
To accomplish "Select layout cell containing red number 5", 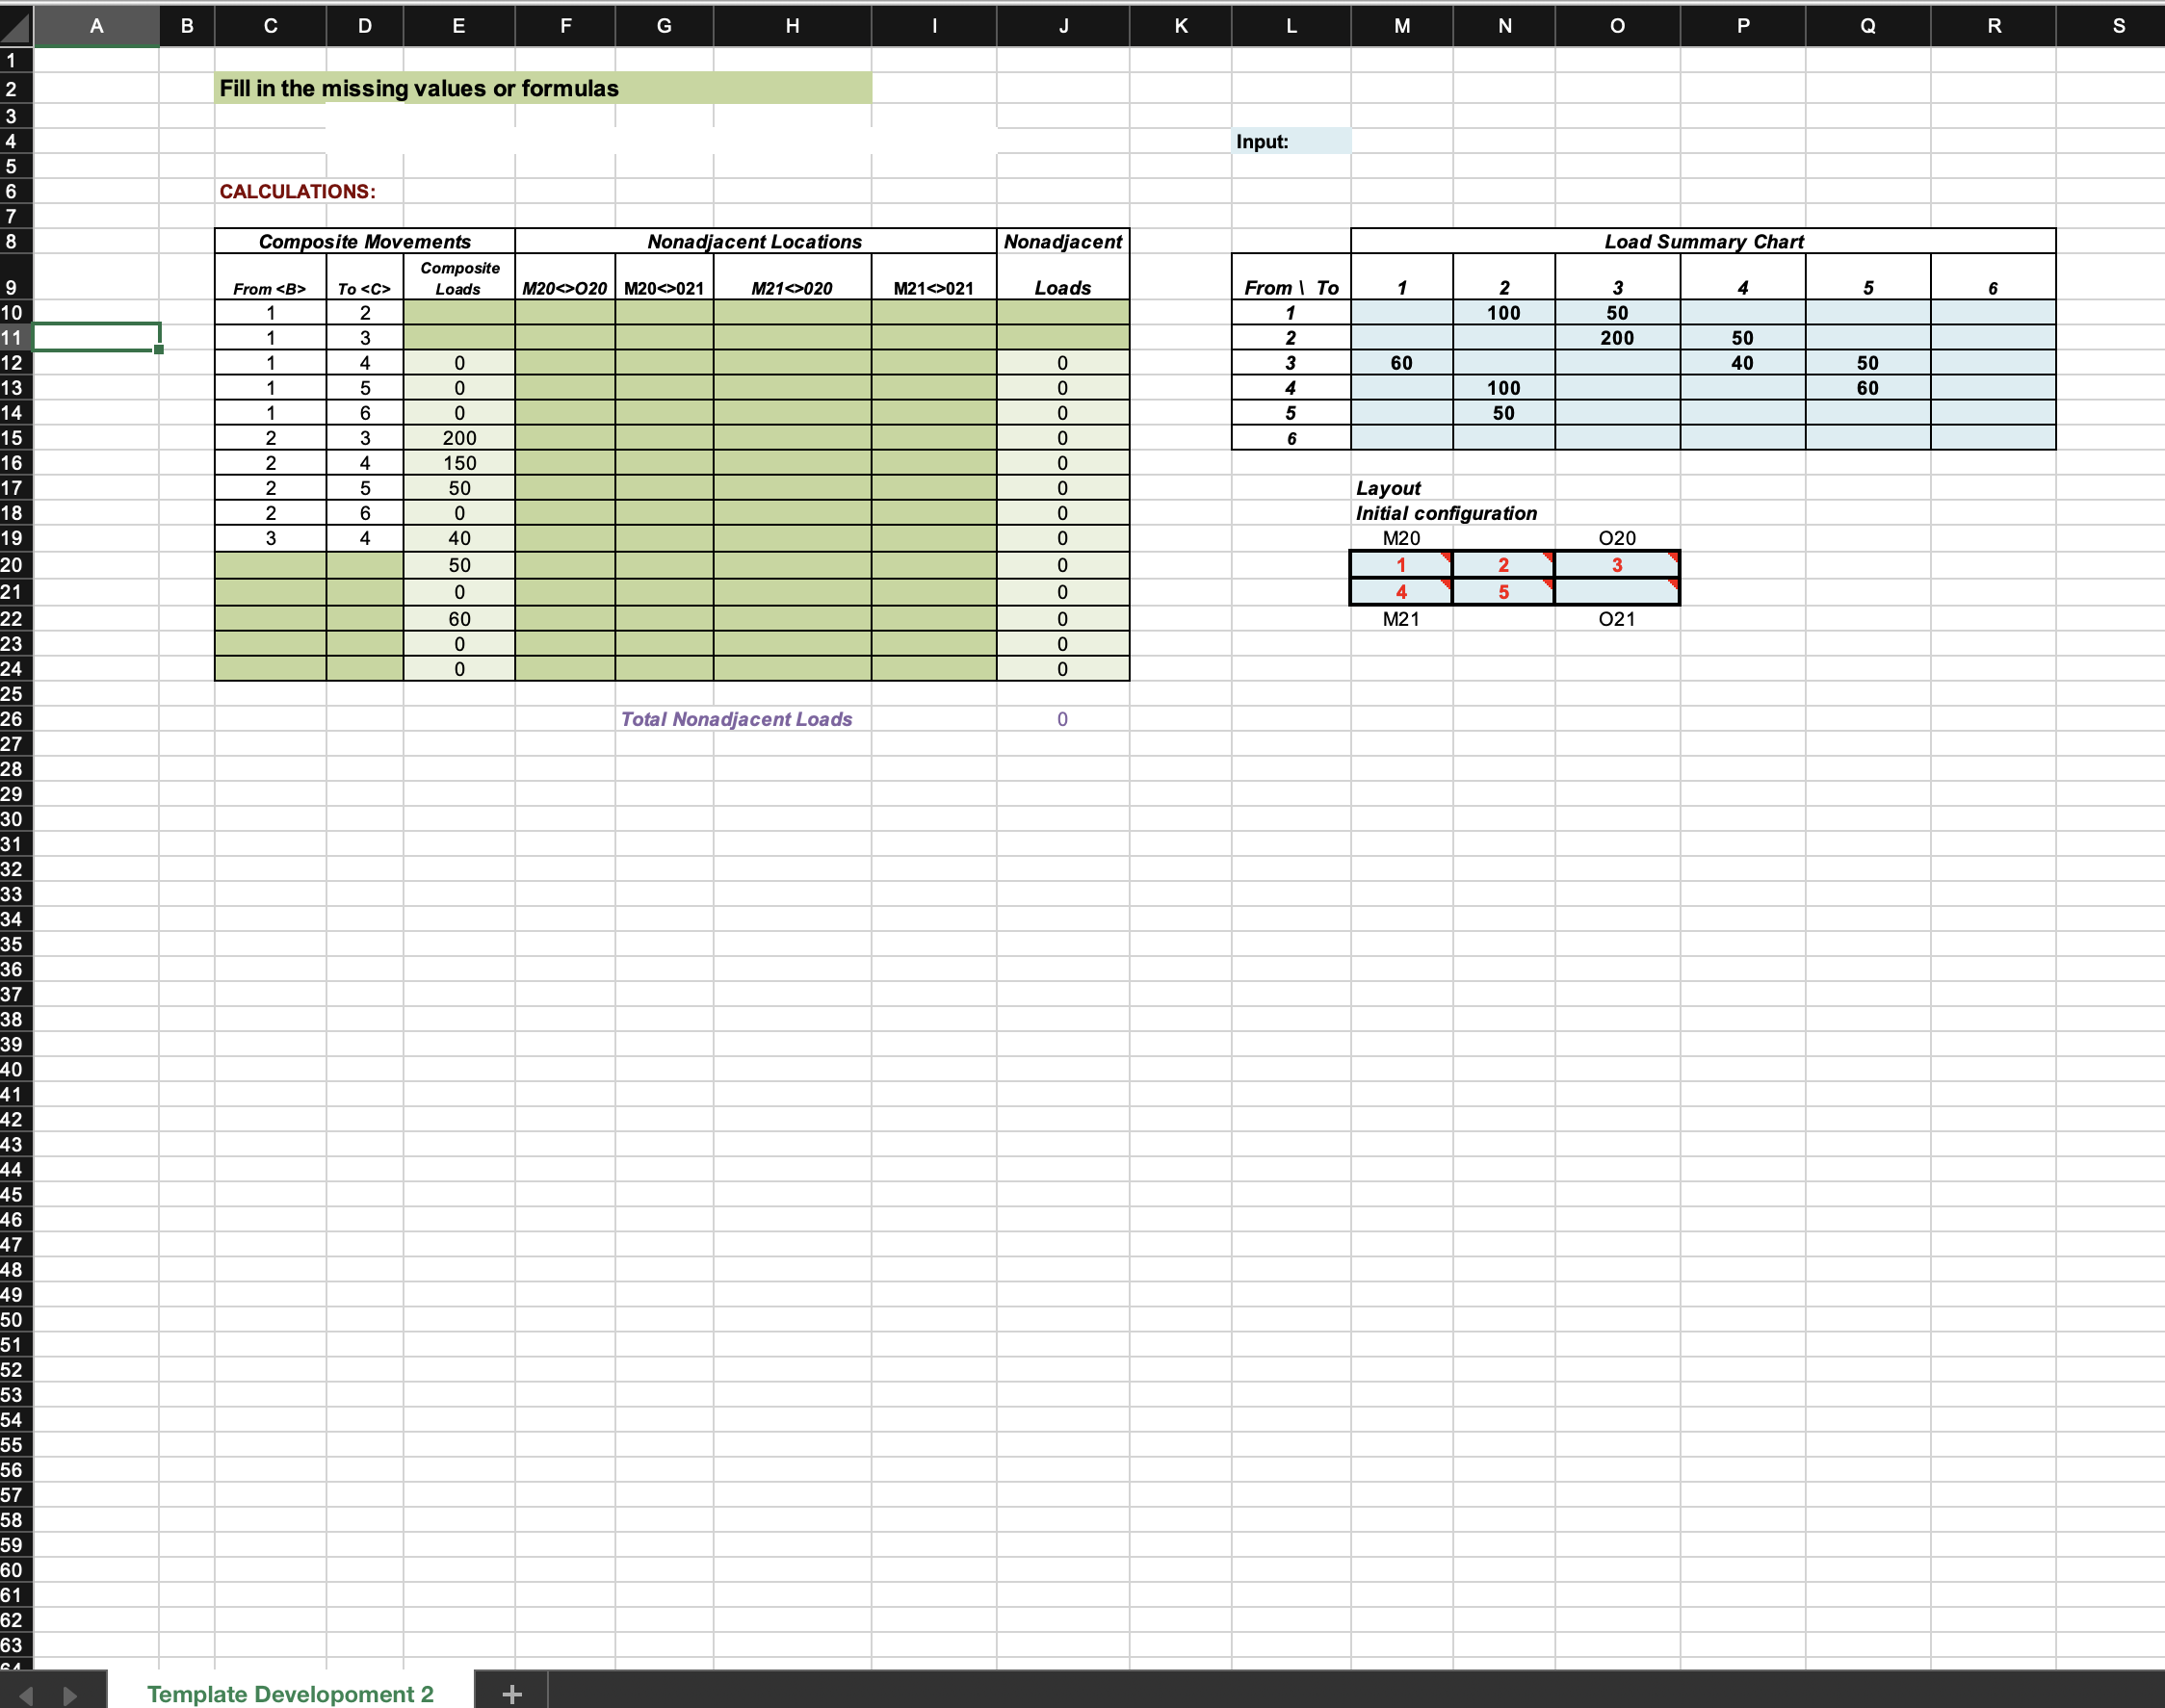I will coord(1502,592).
